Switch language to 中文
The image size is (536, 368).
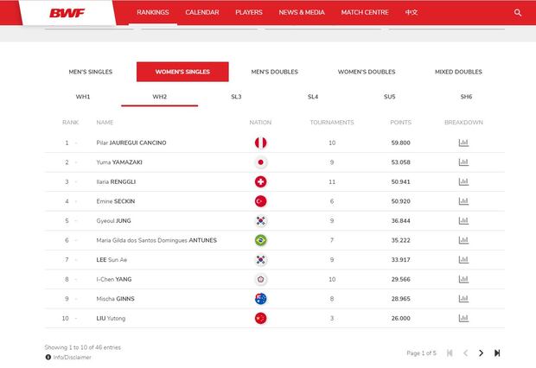click(411, 13)
